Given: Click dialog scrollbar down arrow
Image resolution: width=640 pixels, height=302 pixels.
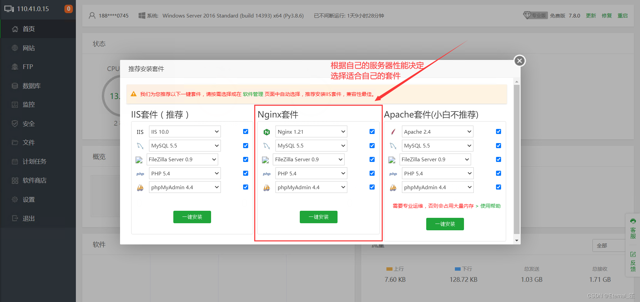Looking at the screenshot, I should tap(517, 240).
